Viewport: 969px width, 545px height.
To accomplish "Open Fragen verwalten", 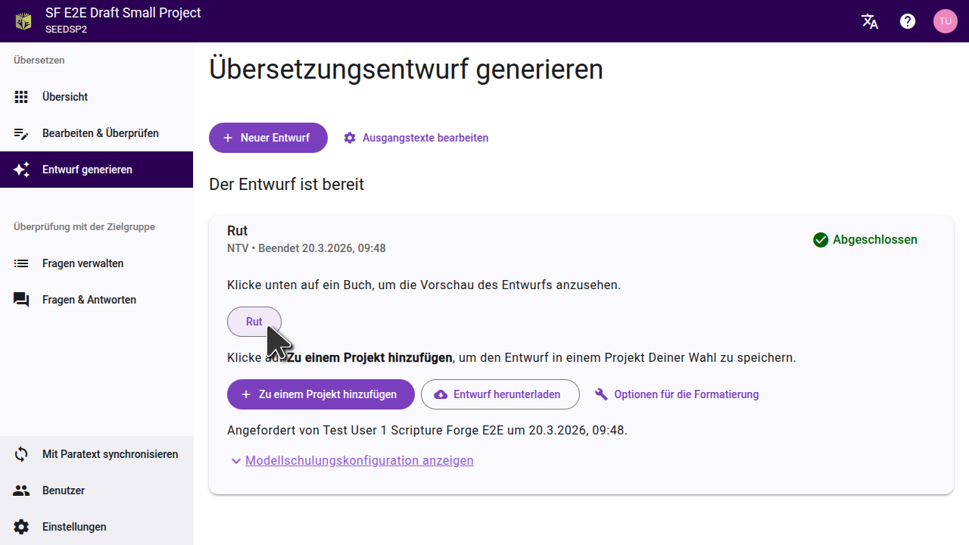I will [83, 263].
